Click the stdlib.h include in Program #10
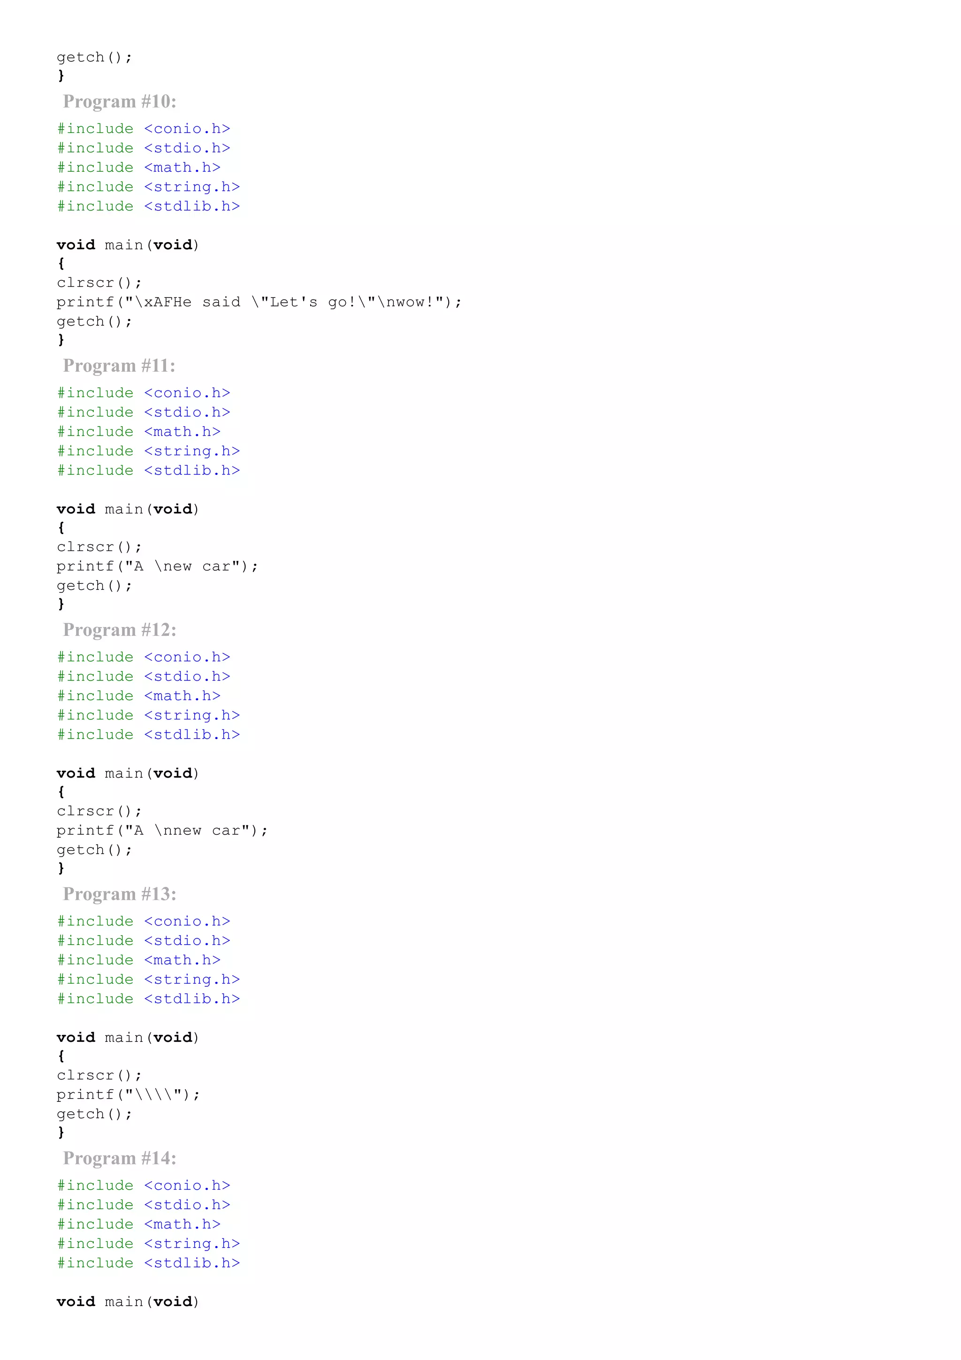961x1360 pixels. 148,207
